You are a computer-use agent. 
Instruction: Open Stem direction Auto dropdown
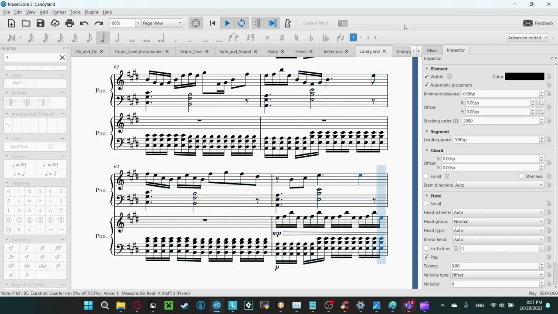tap(498, 185)
